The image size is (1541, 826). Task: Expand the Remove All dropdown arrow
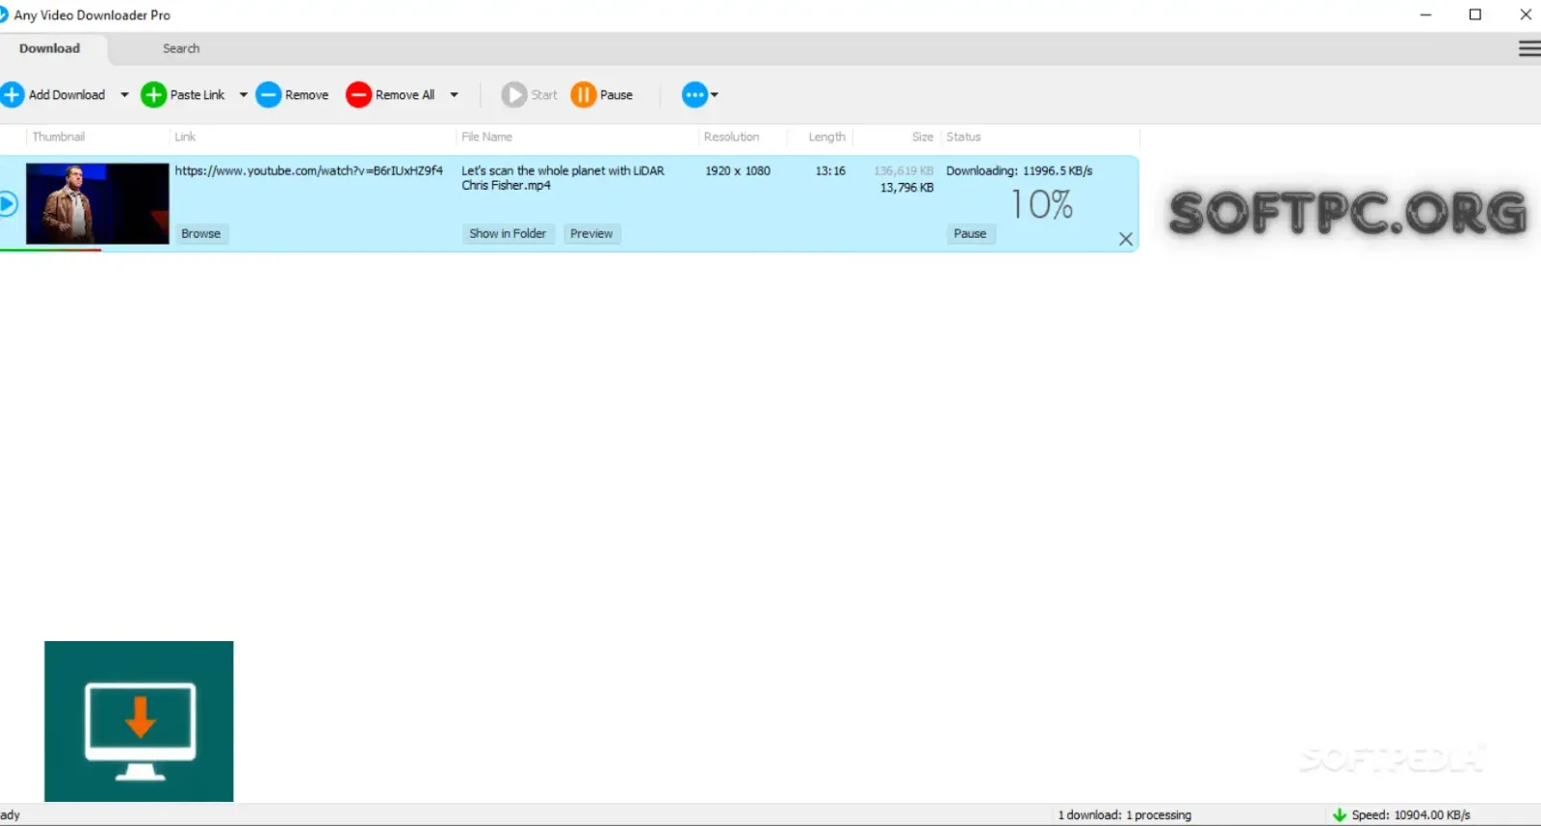tap(454, 94)
